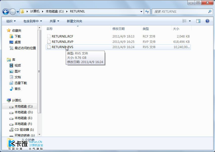Select drive 本地磁盘 (F:) in the tree
The height and width of the screenshot is (152, 215).
(x=23, y=124)
